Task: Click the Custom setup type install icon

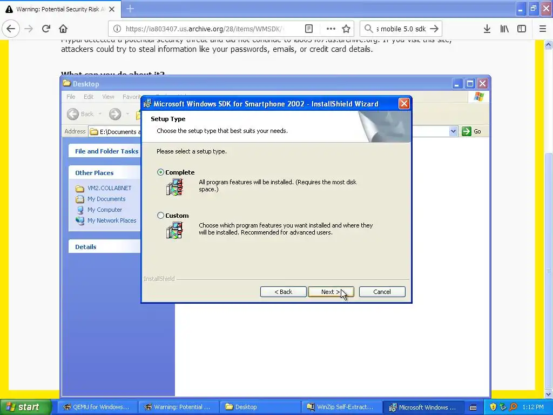Action: [174, 230]
